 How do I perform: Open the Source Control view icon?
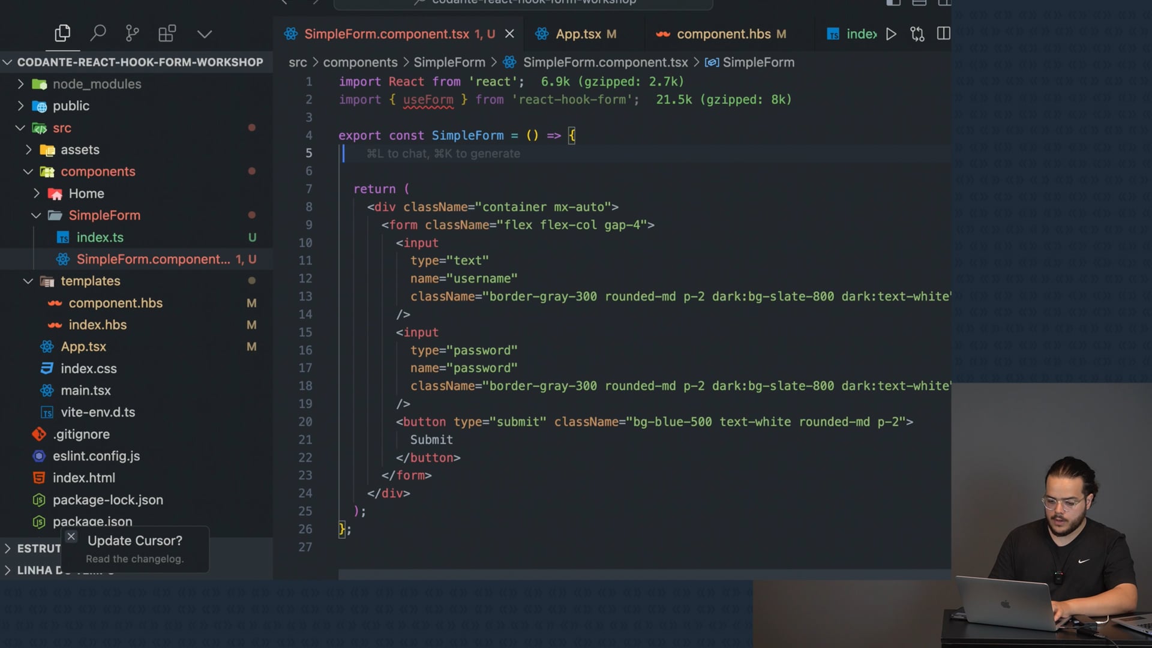coord(132,34)
